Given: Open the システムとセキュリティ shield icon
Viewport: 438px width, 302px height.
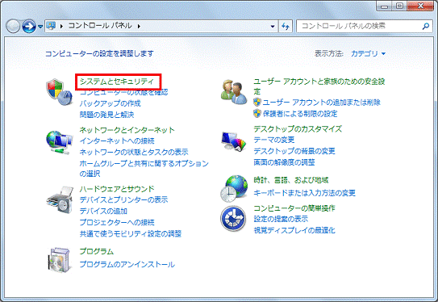Looking at the screenshot, I should pos(59,92).
